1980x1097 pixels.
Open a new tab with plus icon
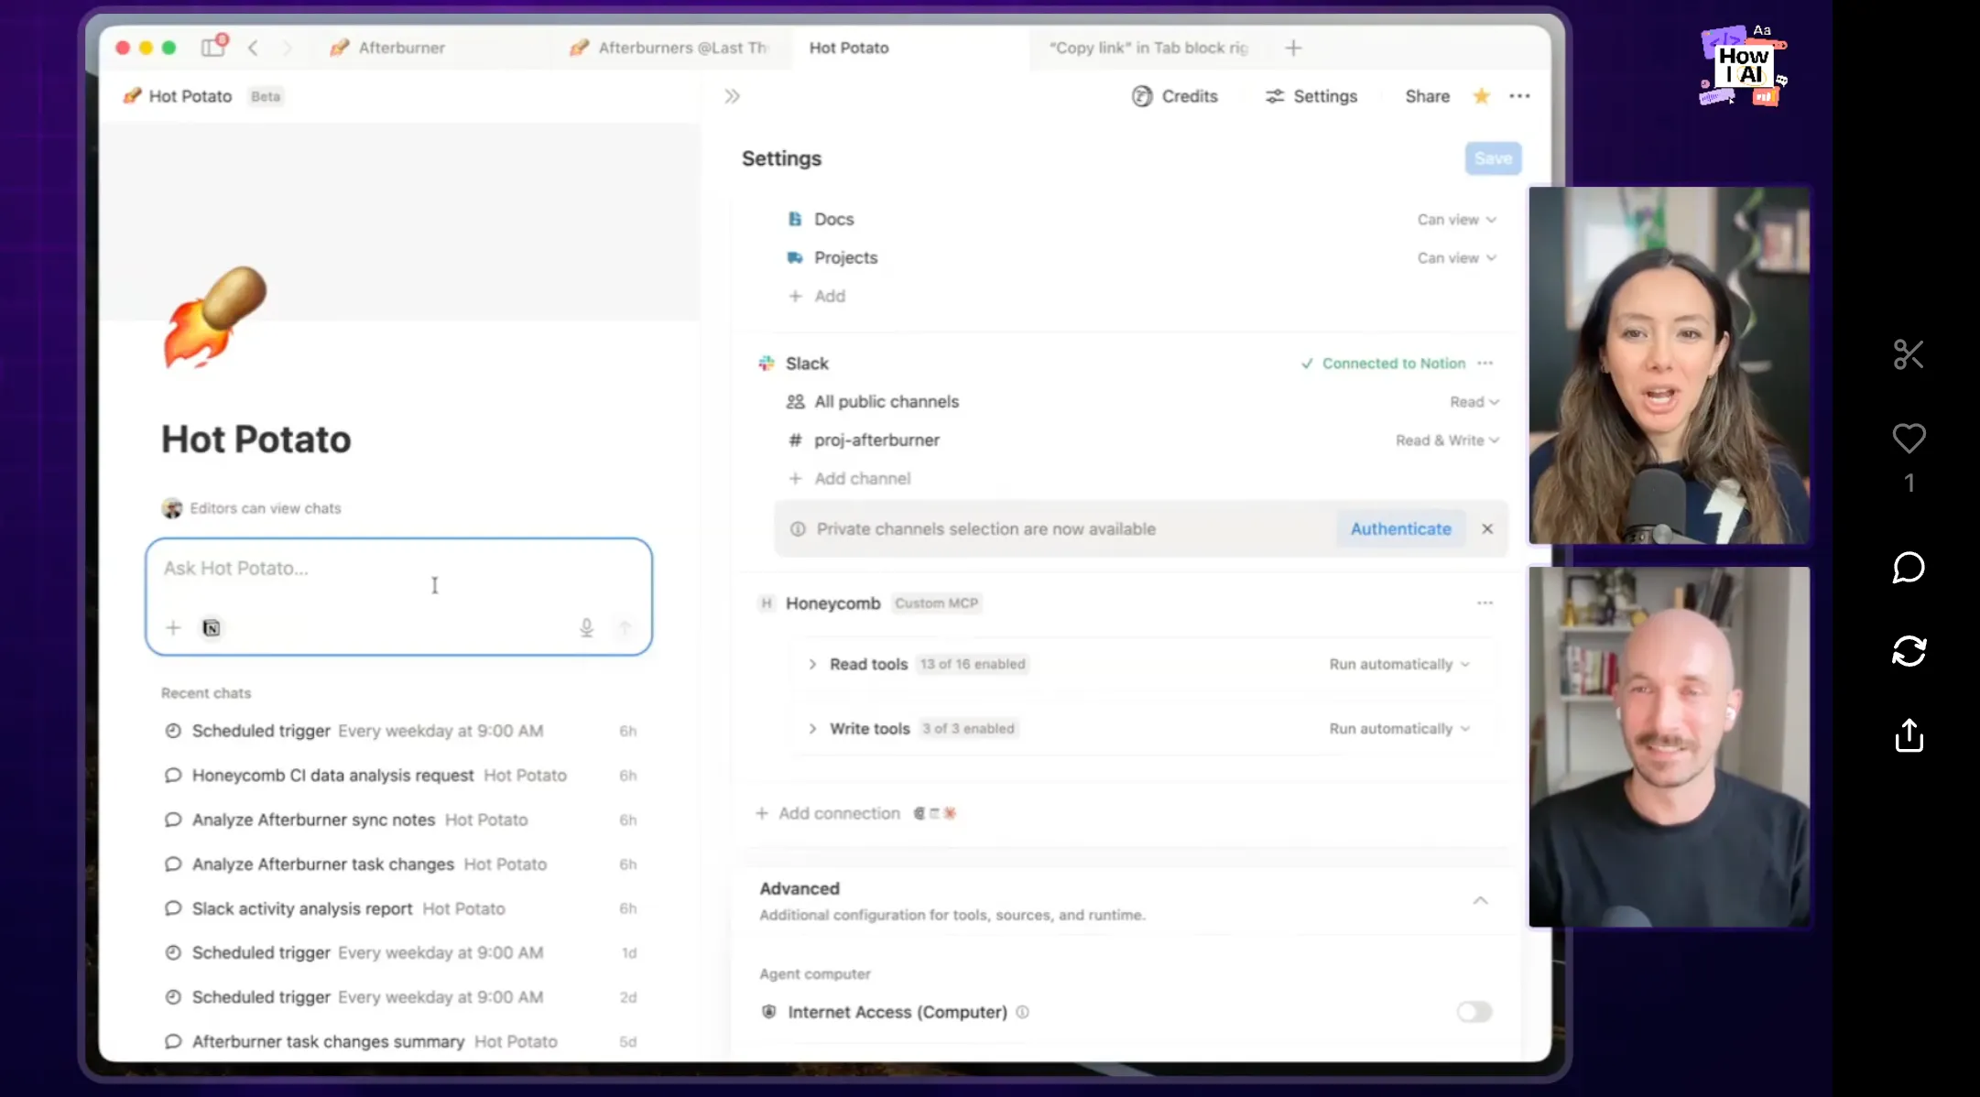click(1293, 48)
